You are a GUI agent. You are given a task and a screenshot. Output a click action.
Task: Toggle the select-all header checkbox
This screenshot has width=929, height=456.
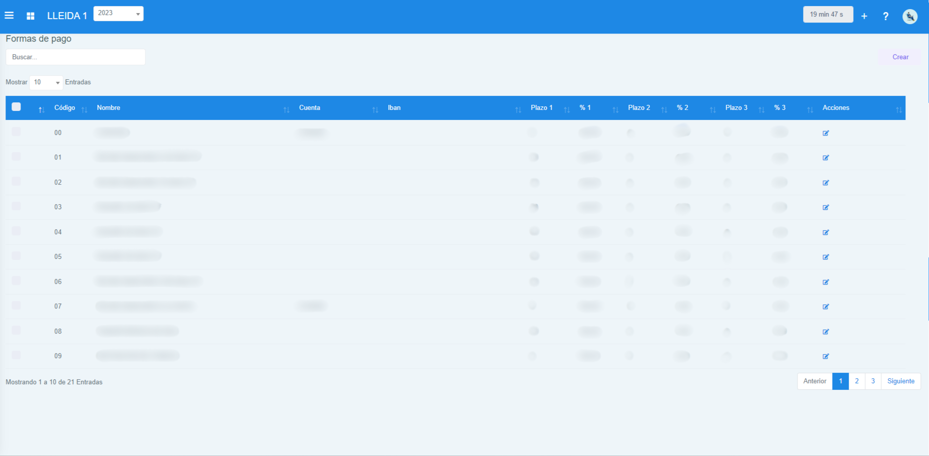pyautogui.click(x=16, y=107)
